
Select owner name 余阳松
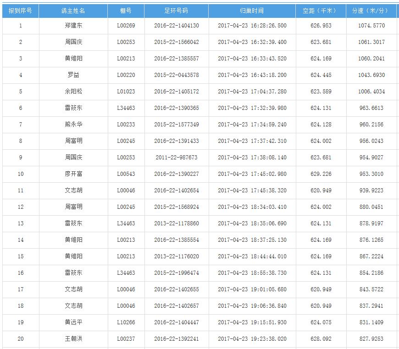coord(73,92)
